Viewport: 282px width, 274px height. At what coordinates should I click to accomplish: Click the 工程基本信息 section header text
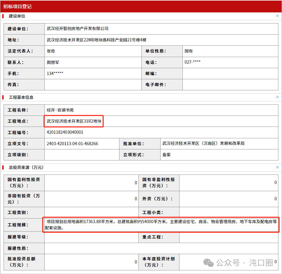tap(21, 97)
